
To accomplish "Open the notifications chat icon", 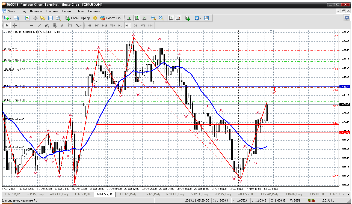I will 347,18.
